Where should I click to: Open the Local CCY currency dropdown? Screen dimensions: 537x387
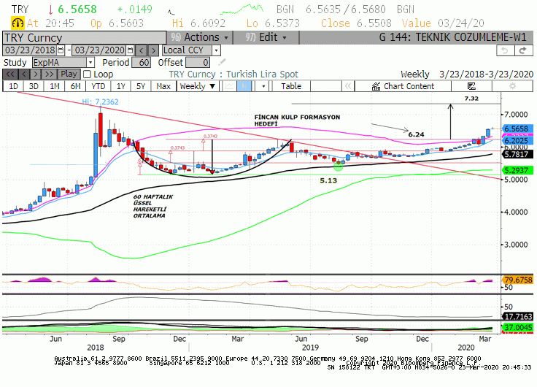point(216,50)
